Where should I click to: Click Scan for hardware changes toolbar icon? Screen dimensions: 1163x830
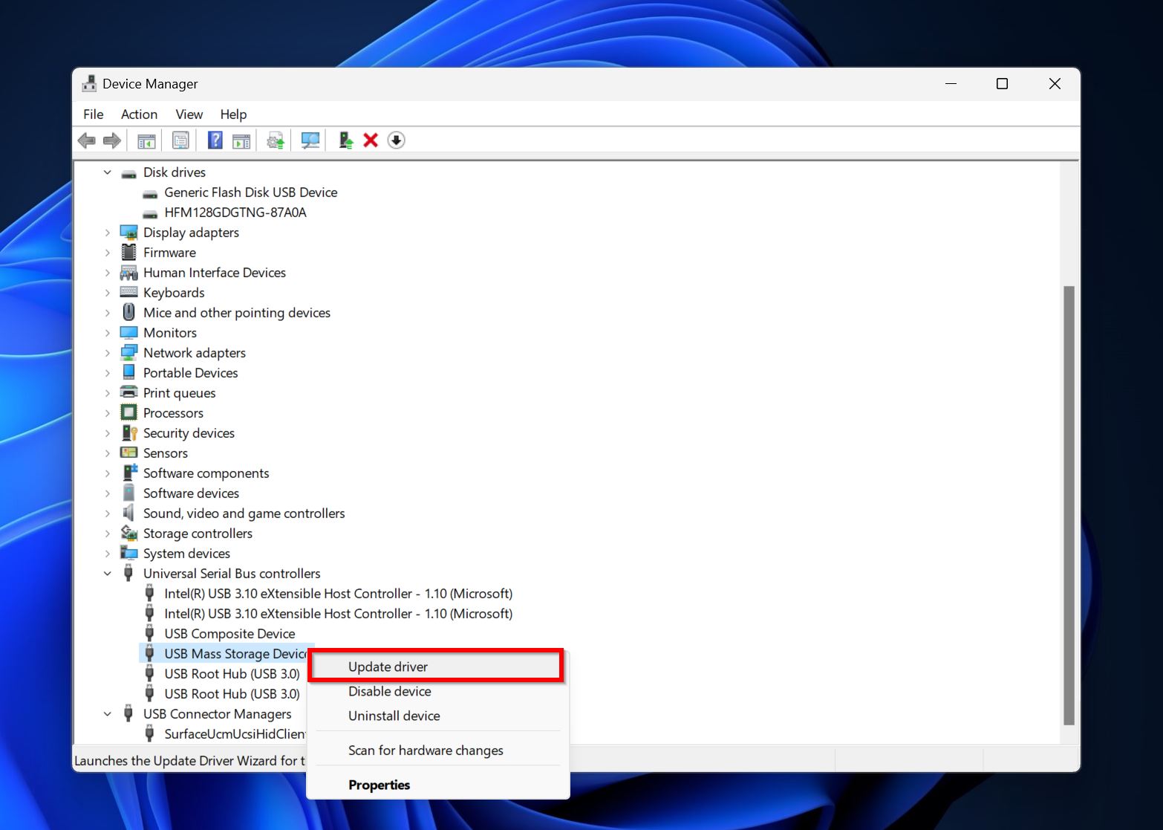[310, 140]
